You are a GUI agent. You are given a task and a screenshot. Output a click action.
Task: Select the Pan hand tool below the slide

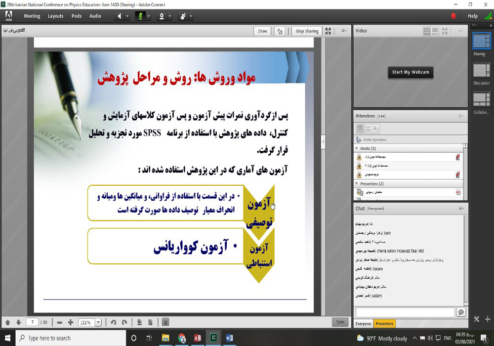point(166,322)
